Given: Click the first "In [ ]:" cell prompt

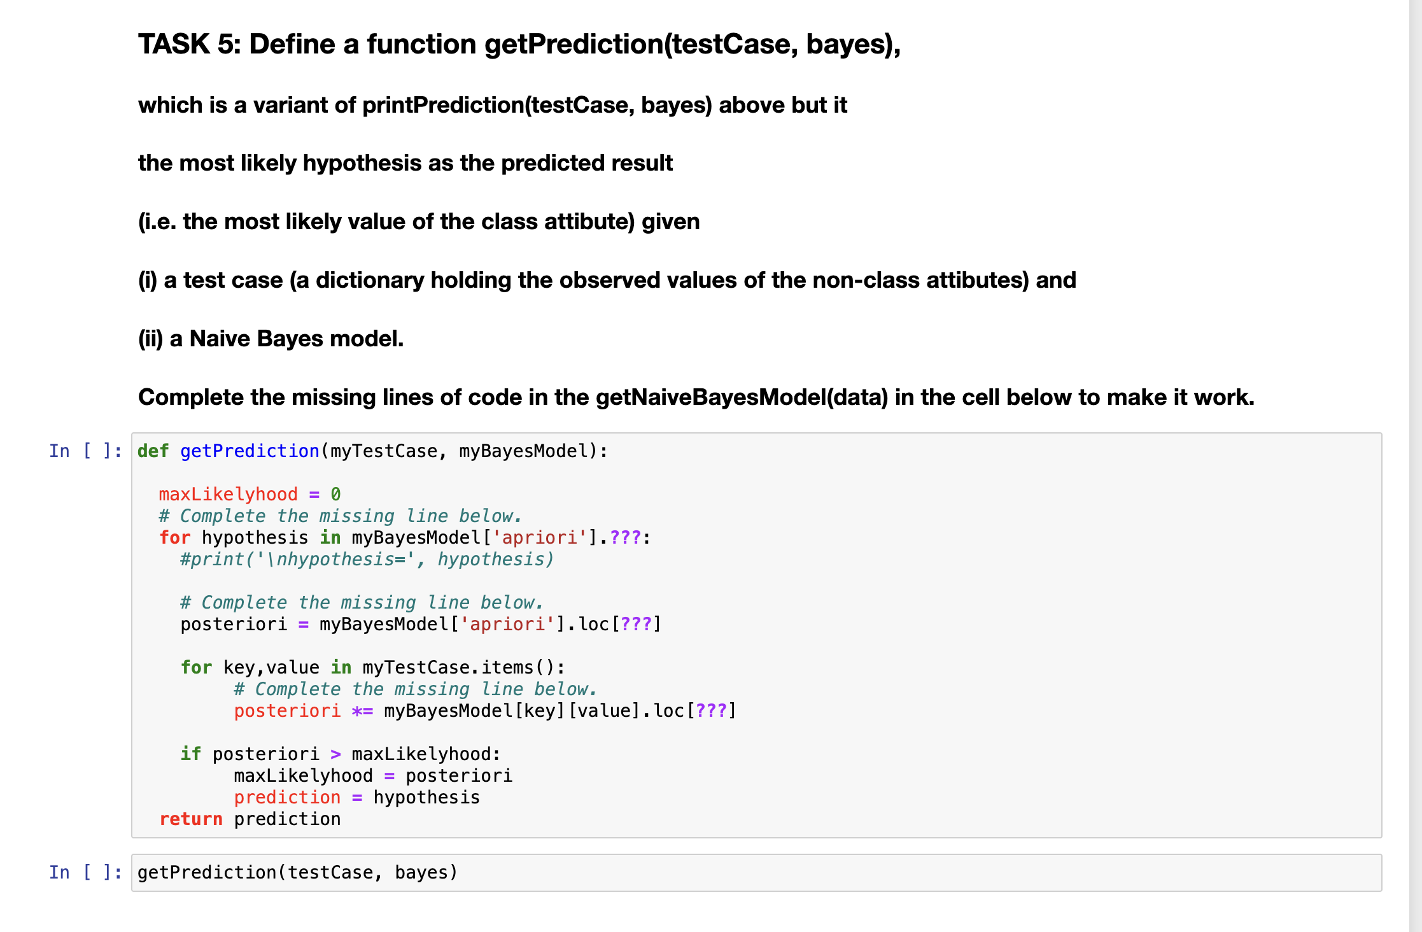Looking at the screenshot, I should pyautogui.click(x=85, y=451).
